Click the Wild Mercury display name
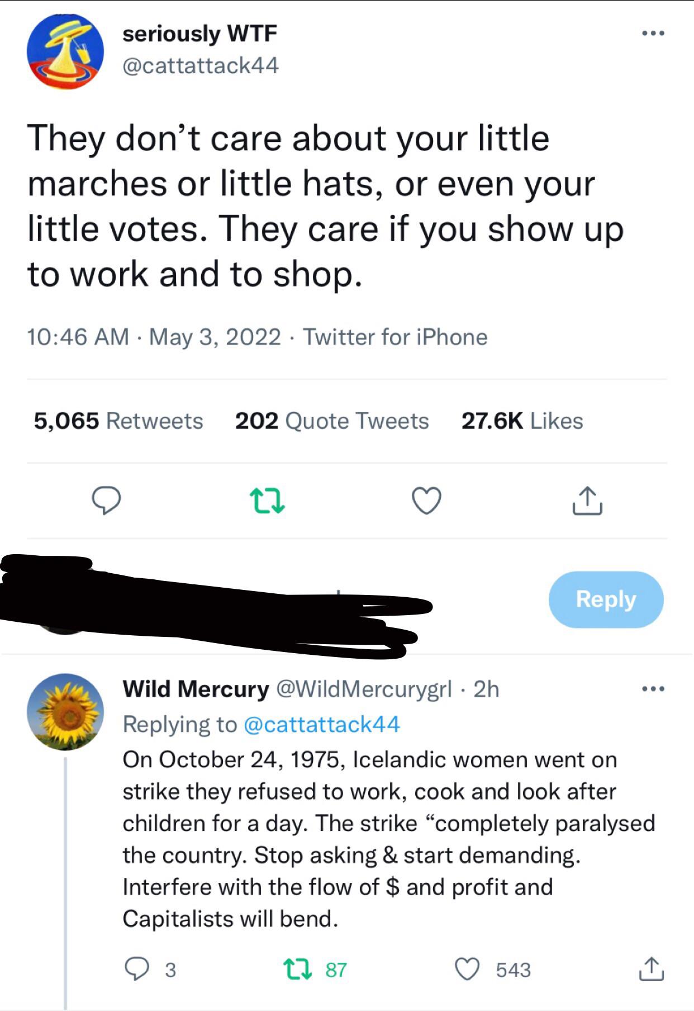Screen dimensions: 694x1011 pyautogui.click(x=196, y=689)
